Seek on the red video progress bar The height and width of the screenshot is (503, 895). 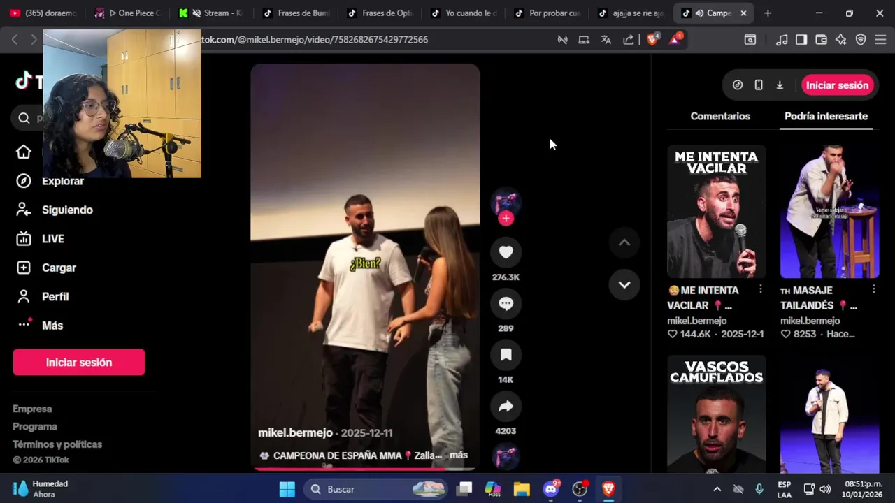tap(365, 469)
